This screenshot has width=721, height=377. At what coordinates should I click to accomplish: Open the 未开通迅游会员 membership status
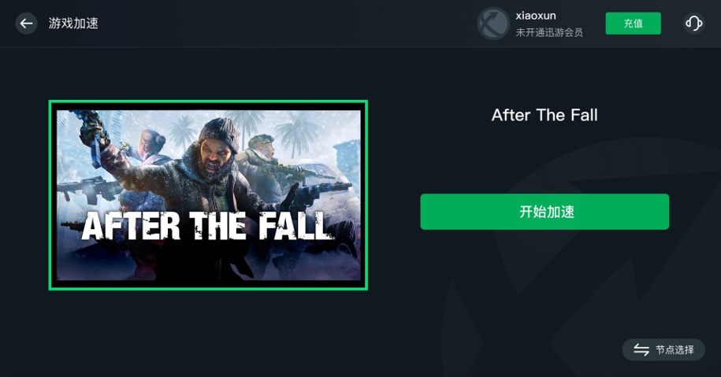tap(549, 32)
